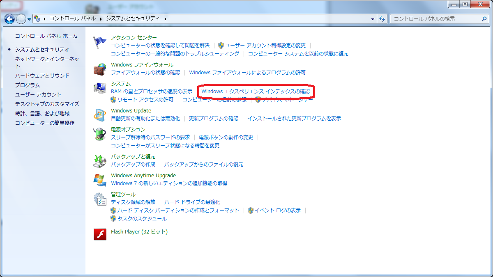The width and height of the screenshot is (493, 277).
Task: Click the Administrative Tools gear icon
Action: 100,199
